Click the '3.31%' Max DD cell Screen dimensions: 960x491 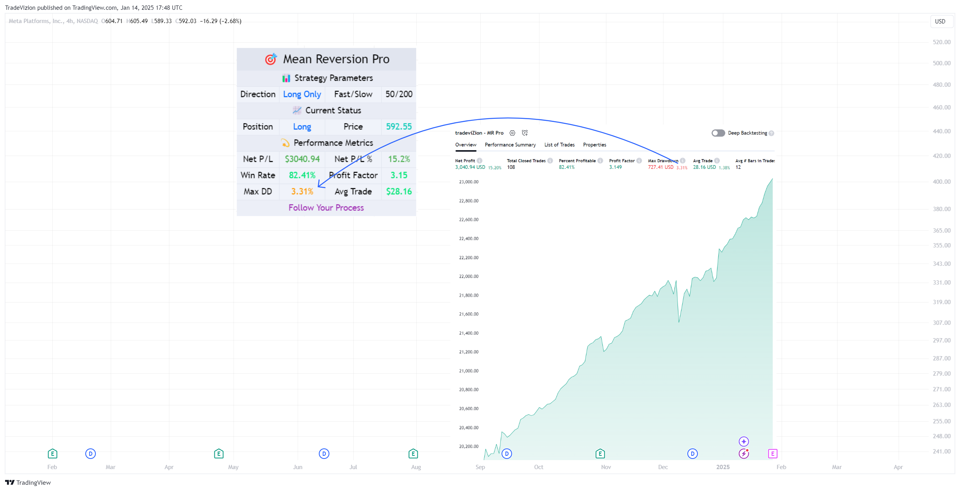click(x=302, y=192)
